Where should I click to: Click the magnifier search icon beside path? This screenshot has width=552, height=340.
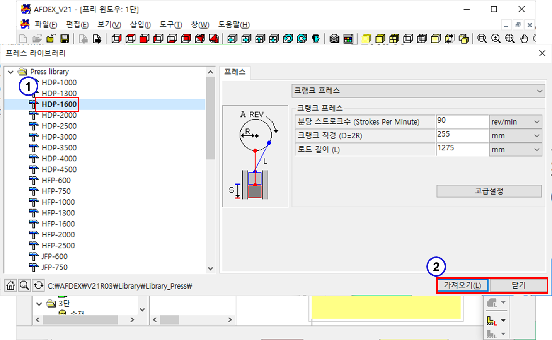(x=24, y=285)
